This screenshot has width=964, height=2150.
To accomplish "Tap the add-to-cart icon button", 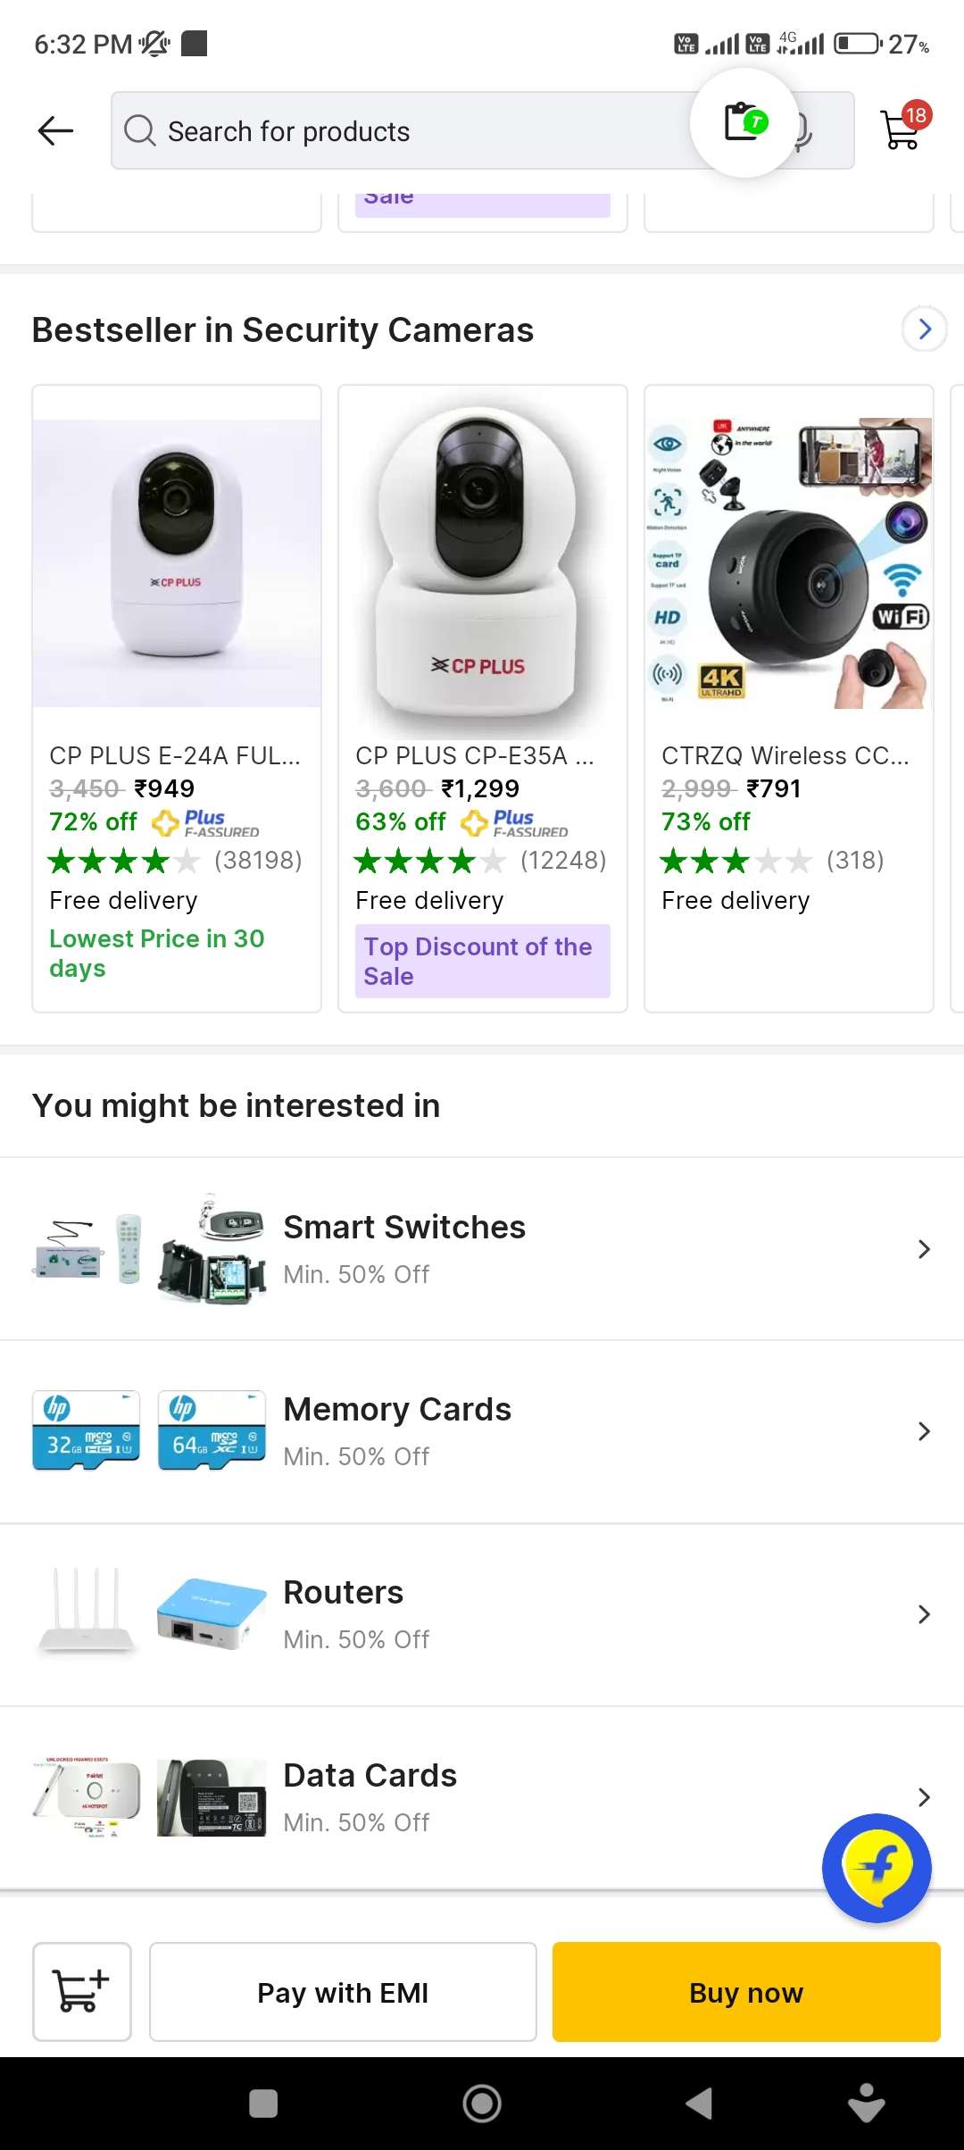I will 82,1991.
